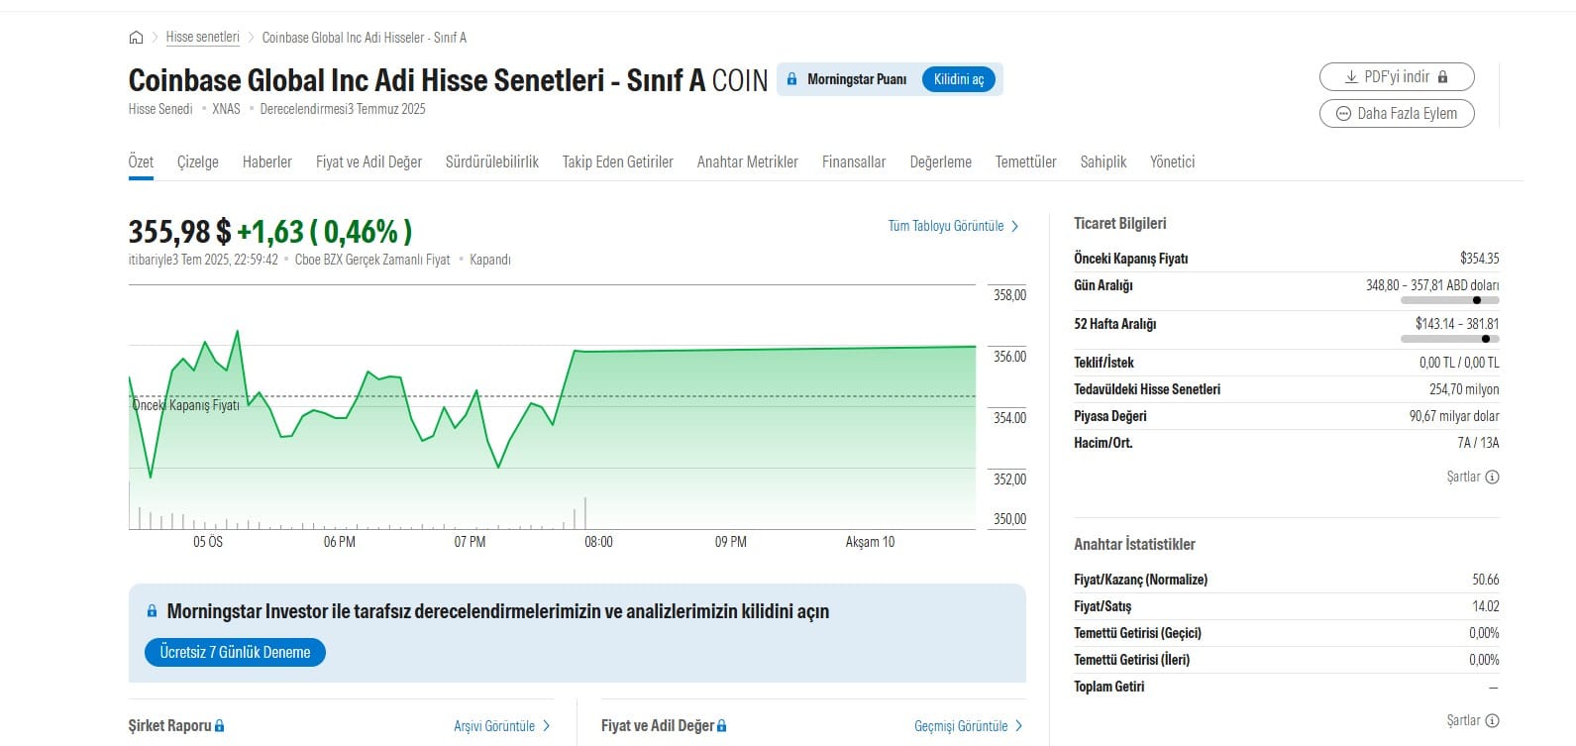Open the Anahtar Metrikler tab

pyautogui.click(x=748, y=161)
